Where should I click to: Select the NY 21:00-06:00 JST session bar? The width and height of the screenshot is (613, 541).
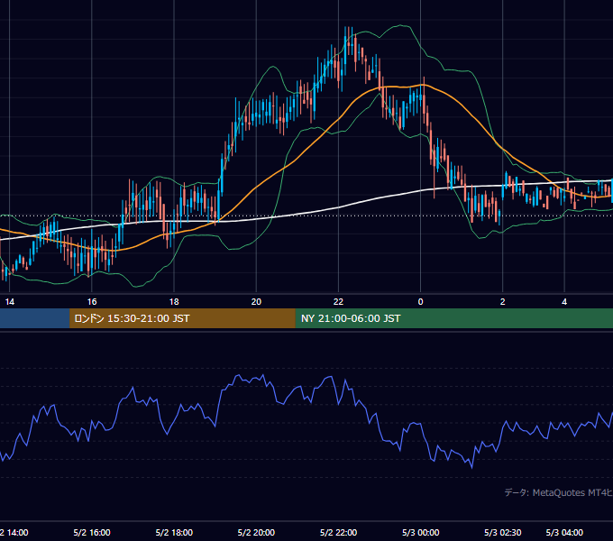point(453,318)
